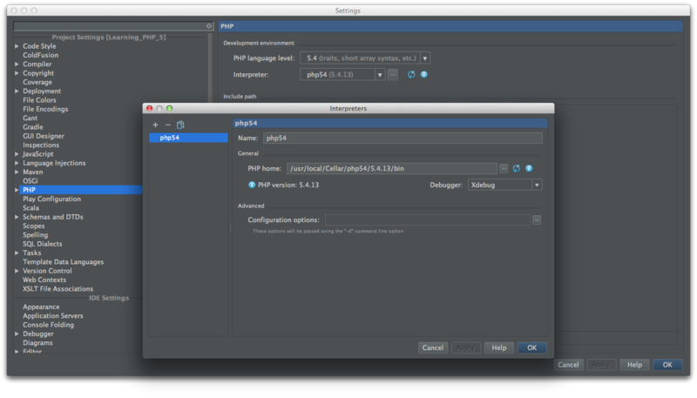Select GUI Designer settings item
This screenshot has width=697, height=398.
tap(44, 136)
